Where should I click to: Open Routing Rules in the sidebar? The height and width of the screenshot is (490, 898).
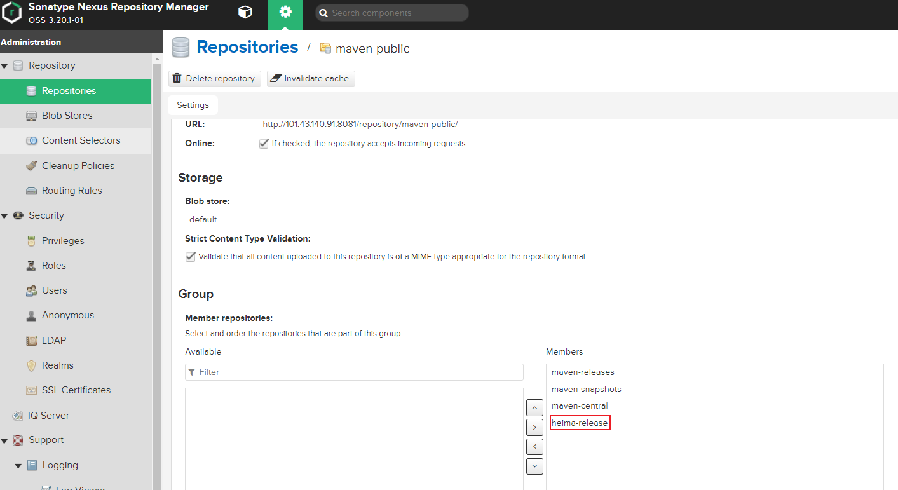click(x=76, y=191)
